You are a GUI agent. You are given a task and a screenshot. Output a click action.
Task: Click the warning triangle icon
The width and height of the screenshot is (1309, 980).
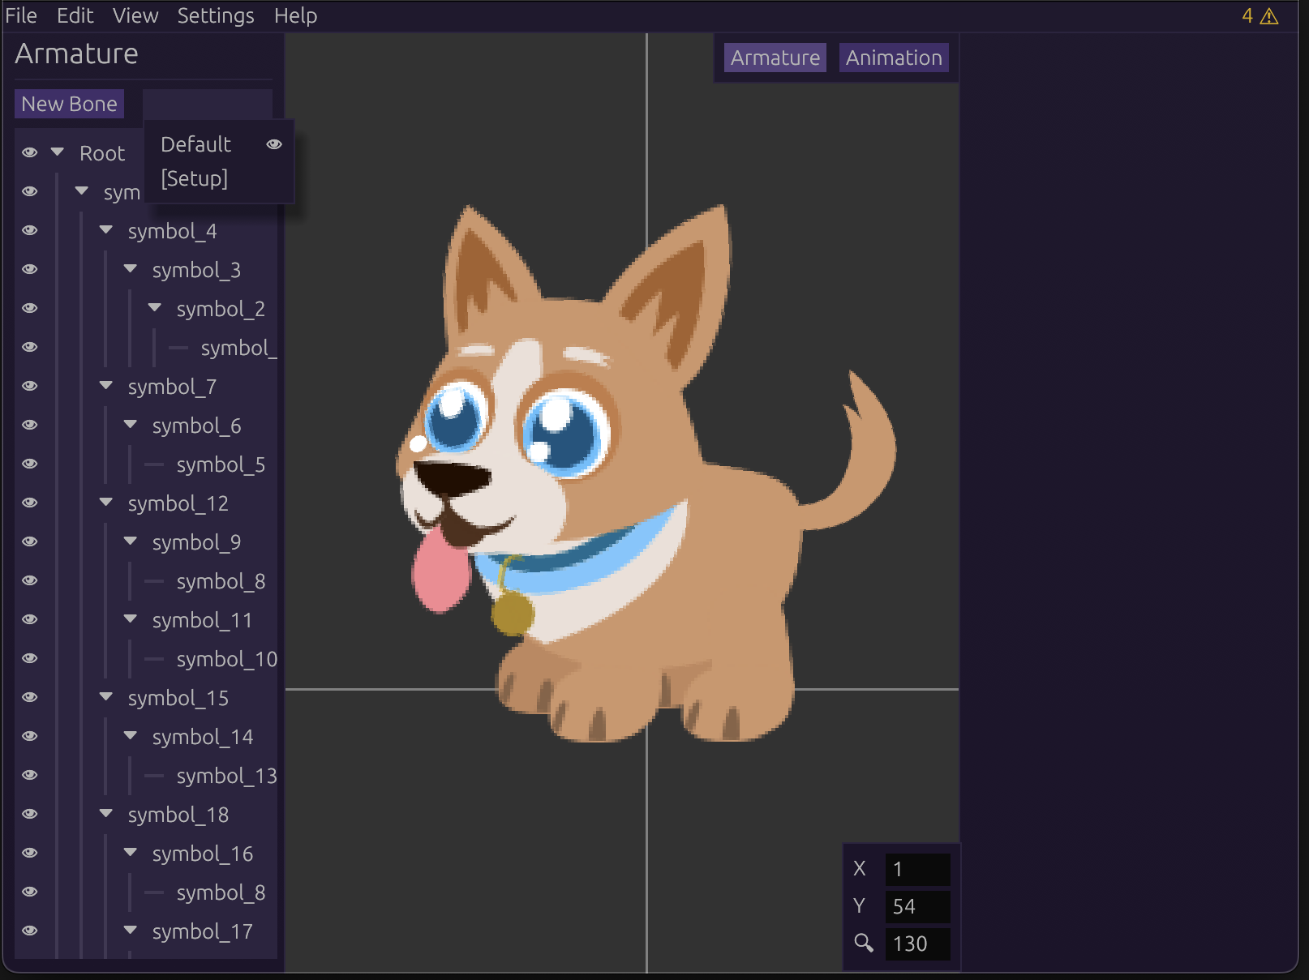[1269, 17]
